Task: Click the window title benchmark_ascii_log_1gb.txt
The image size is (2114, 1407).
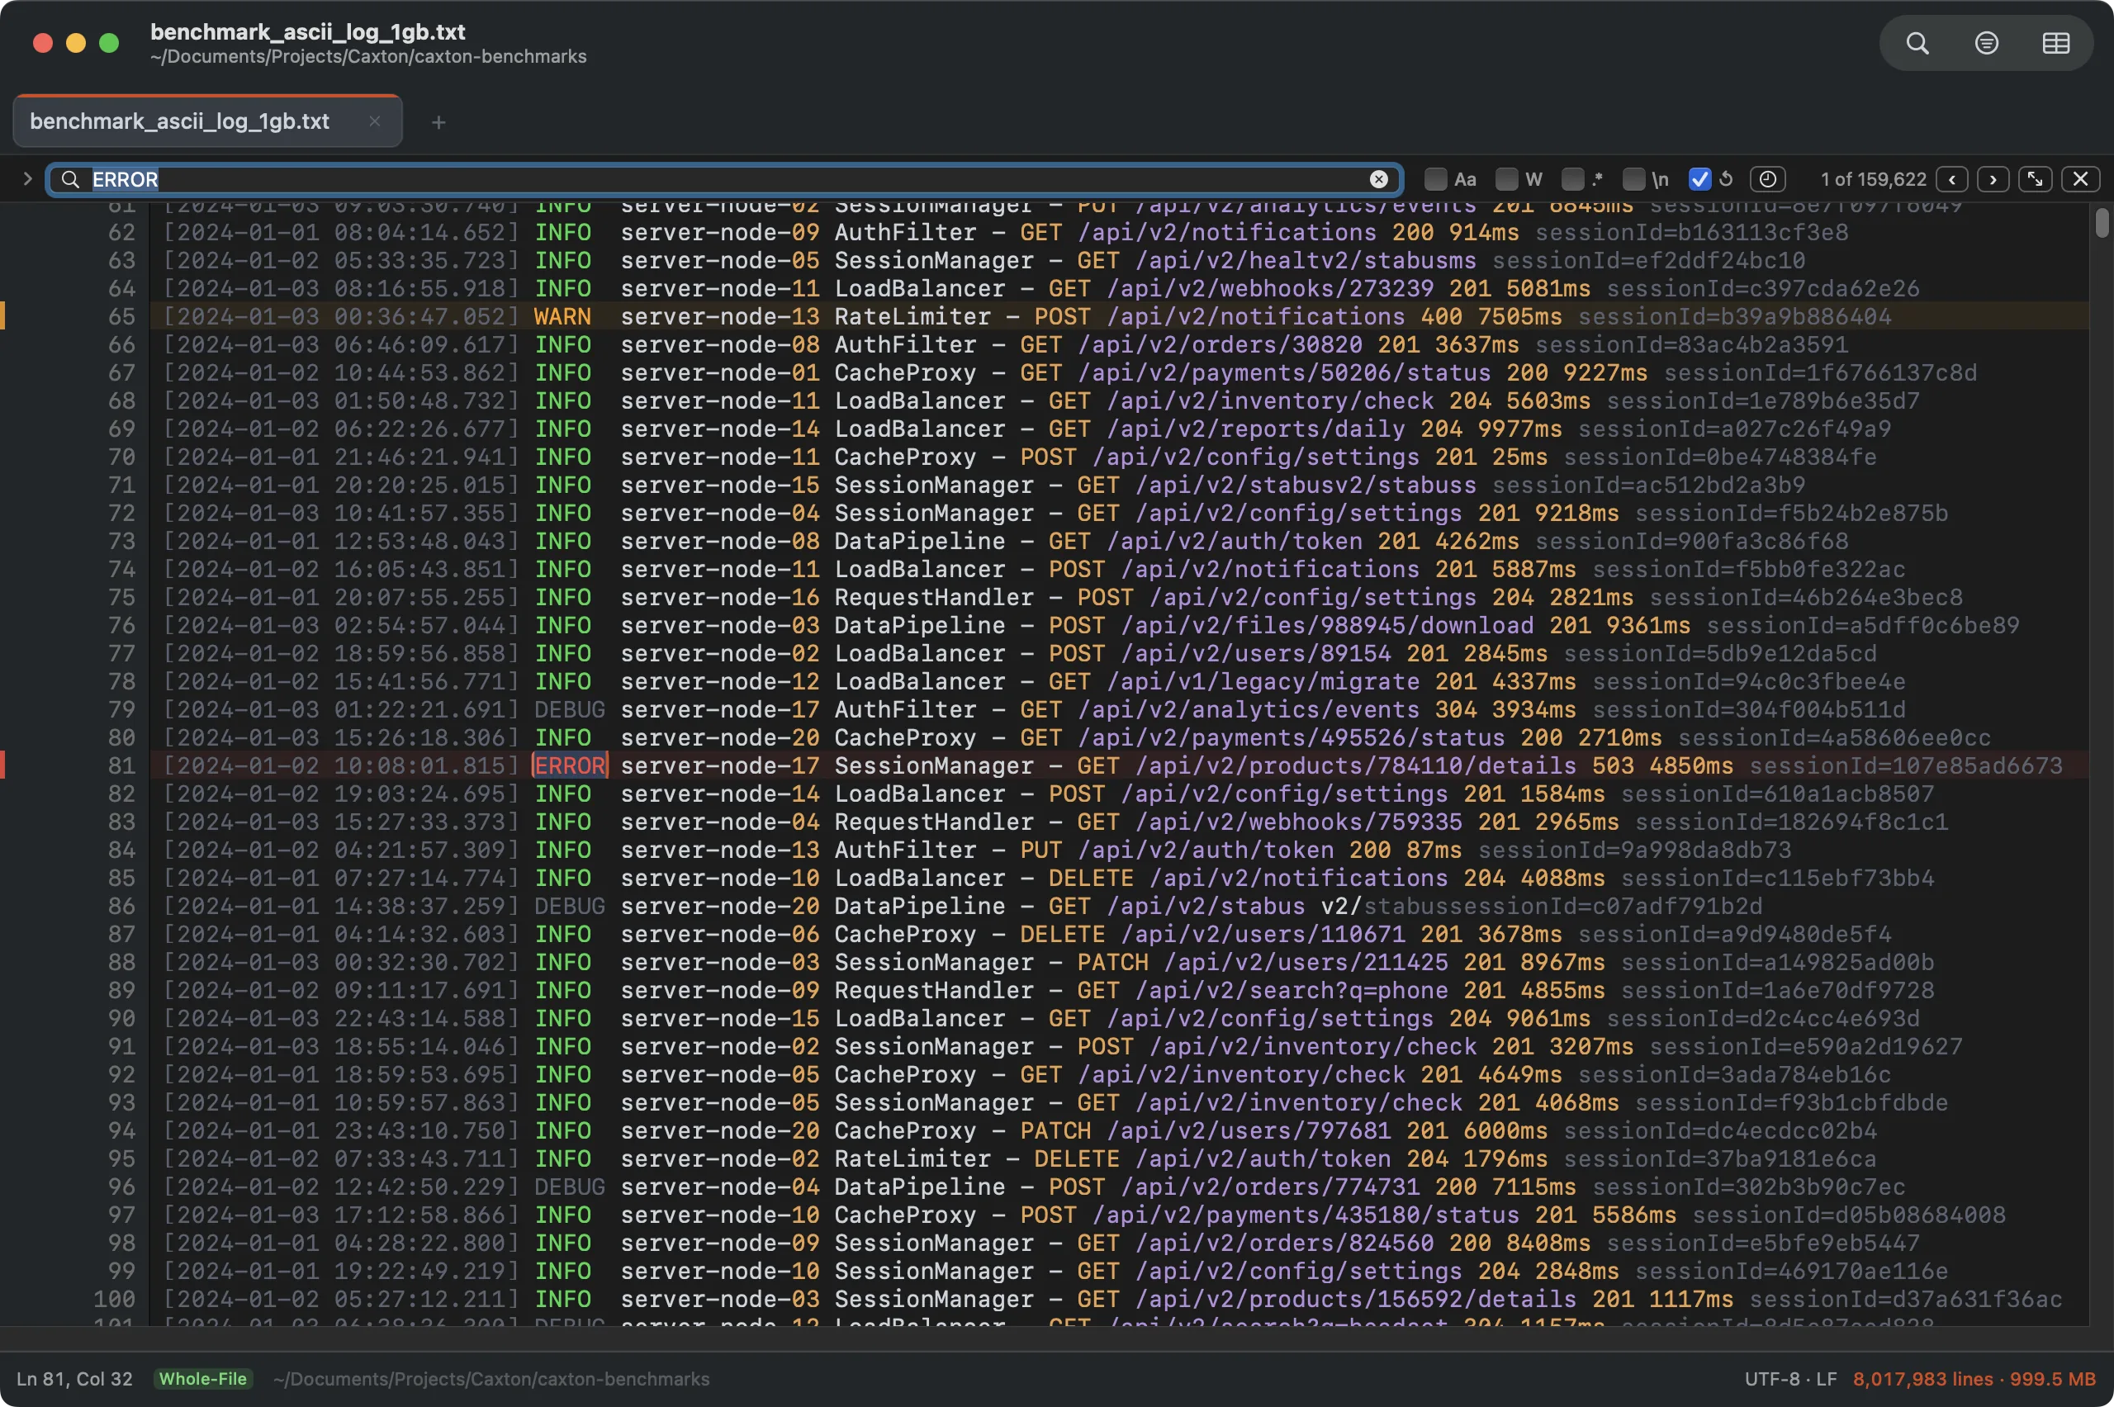Action: tap(308, 32)
